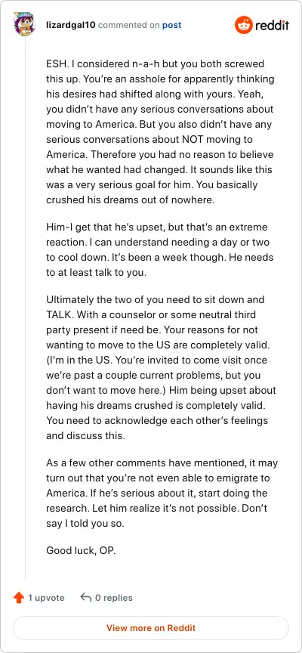Click the "View more on Reddit" button
The height and width of the screenshot is (653, 302).
150,628
